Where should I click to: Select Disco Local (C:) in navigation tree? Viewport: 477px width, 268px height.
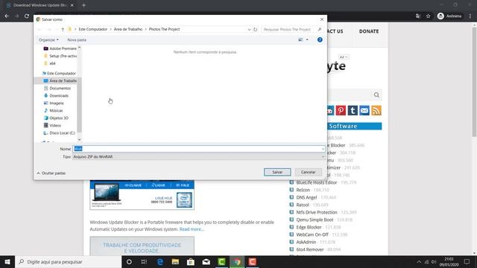coord(60,133)
